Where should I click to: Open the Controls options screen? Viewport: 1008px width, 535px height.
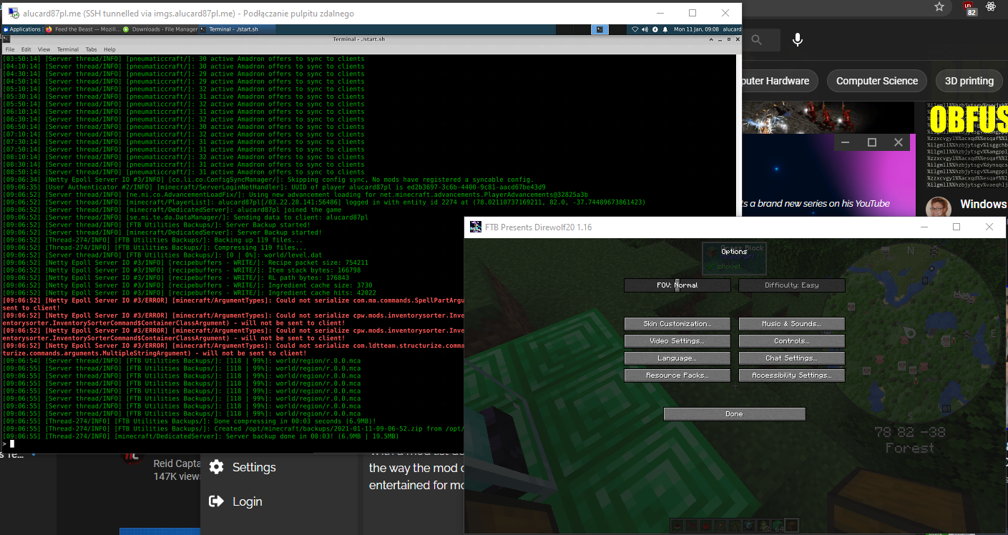[791, 341]
